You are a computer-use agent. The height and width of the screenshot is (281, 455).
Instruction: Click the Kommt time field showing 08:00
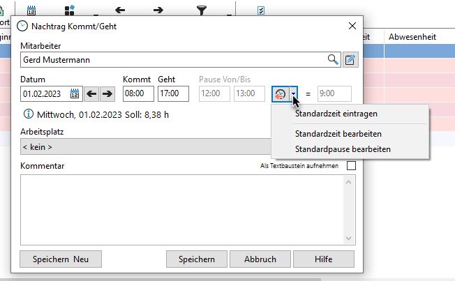tap(137, 93)
